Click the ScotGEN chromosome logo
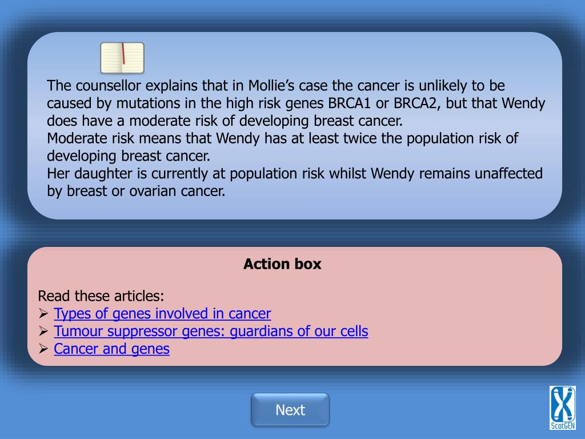 [x=562, y=408]
